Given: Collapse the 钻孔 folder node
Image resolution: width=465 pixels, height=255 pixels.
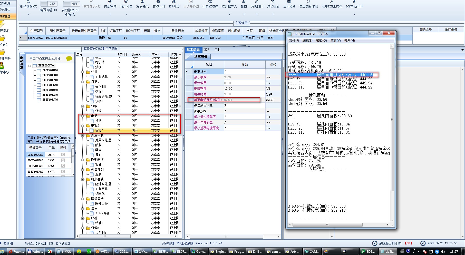Looking at the screenshot, I should tap(83, 72).
